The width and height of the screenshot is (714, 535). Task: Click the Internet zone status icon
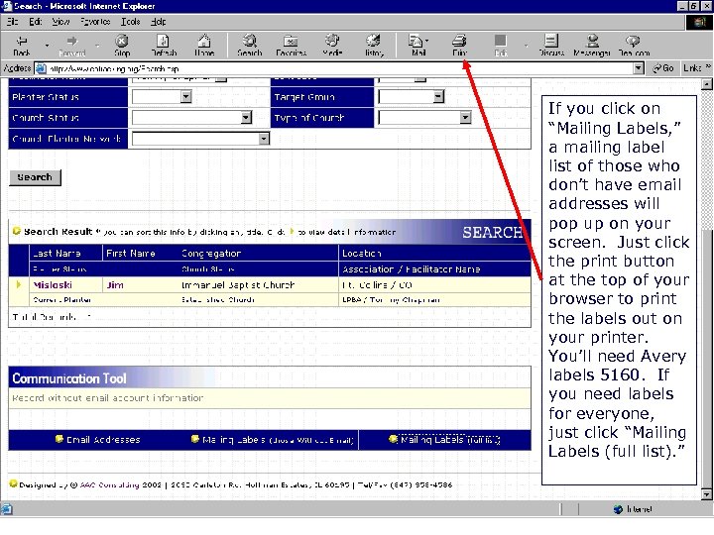click(x=618, y=509)
